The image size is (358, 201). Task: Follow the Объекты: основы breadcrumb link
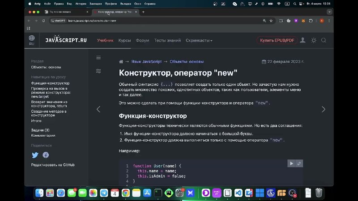[x=187, y=62]
